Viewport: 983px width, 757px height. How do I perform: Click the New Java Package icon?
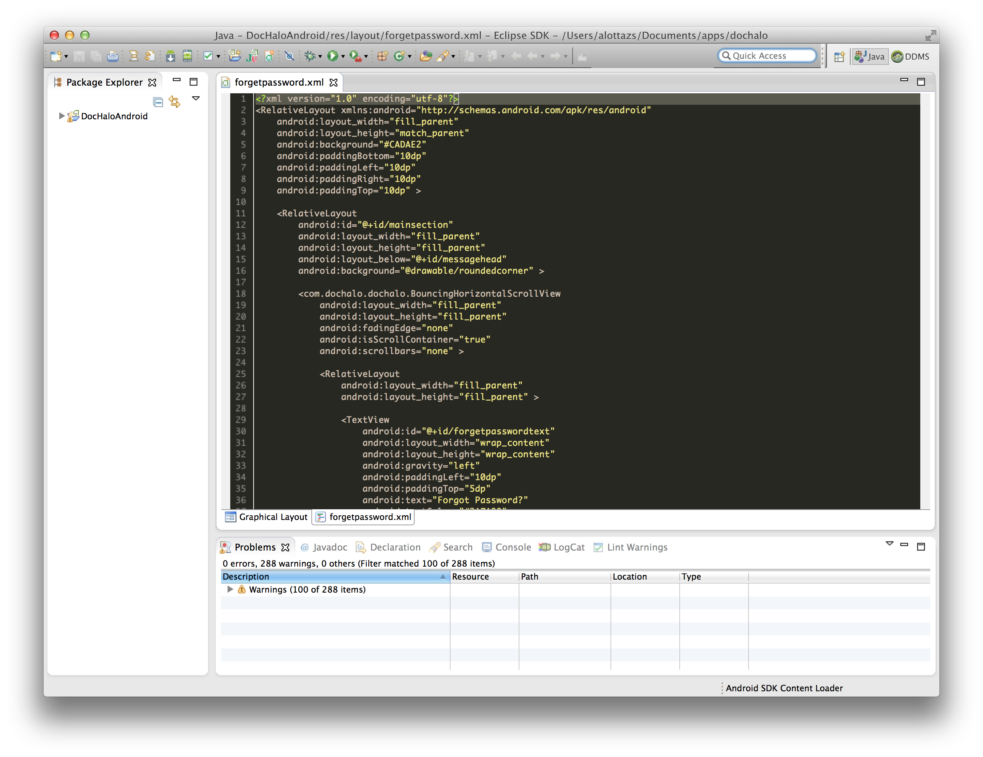382,56
